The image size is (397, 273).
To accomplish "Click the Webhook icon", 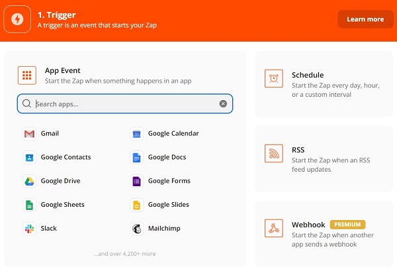I will pyautogui.click(x=274, y=228).
